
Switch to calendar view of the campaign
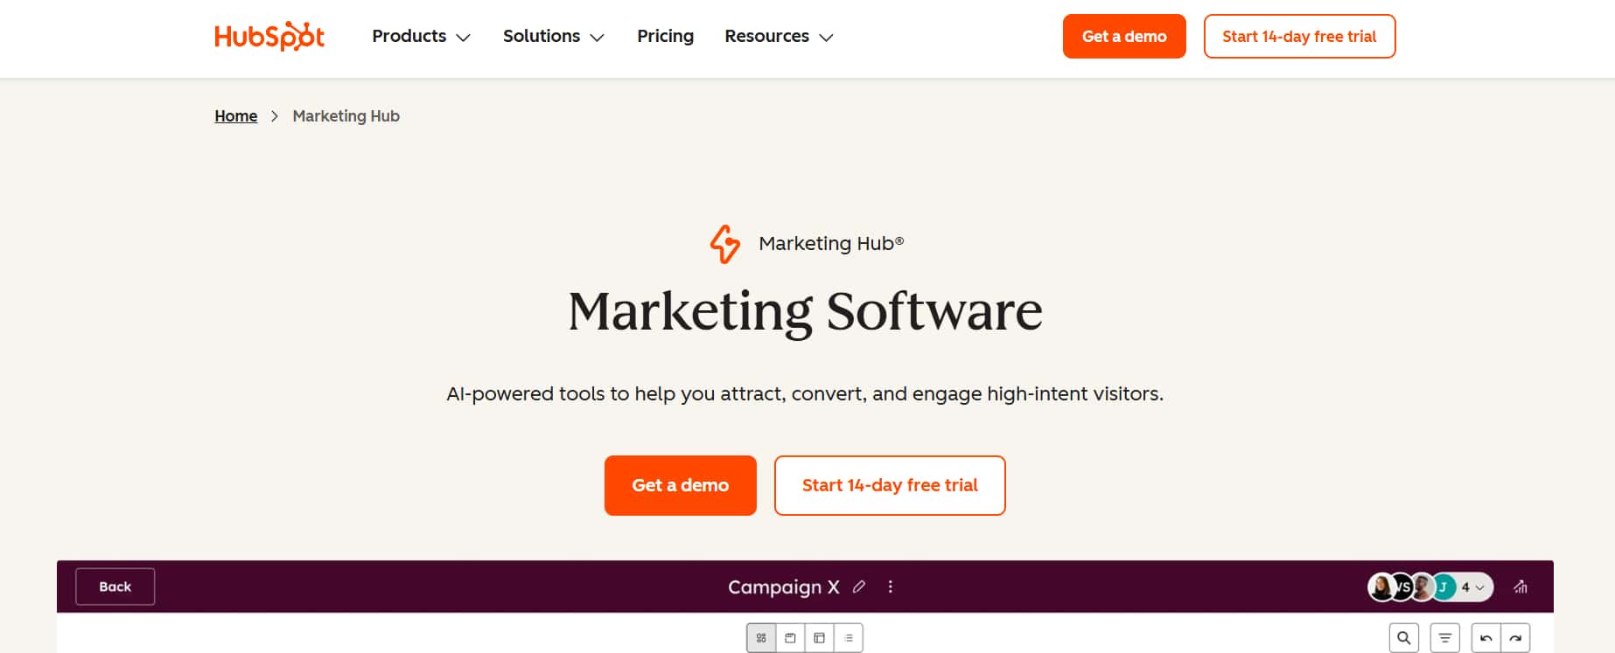[x=790, y=638]
